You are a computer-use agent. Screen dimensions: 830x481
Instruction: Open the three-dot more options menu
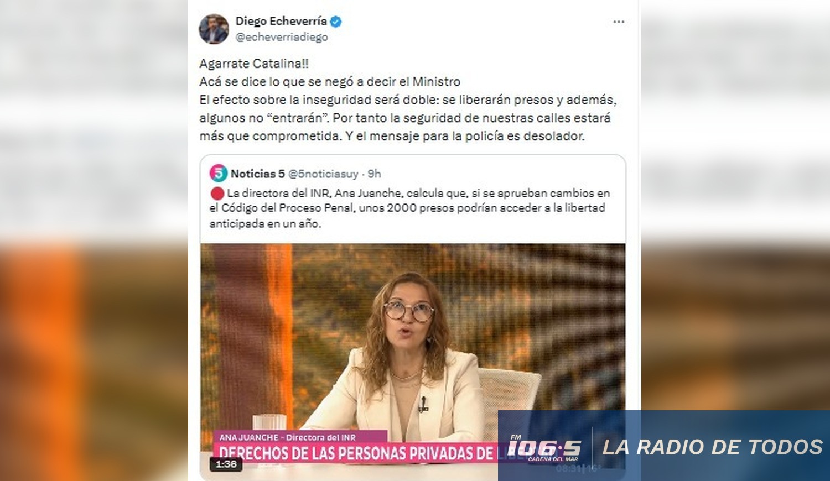[x=619, y=22]
